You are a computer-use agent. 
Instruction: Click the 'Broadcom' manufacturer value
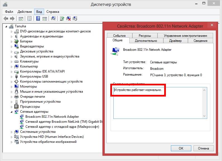[x=157, y=69]
